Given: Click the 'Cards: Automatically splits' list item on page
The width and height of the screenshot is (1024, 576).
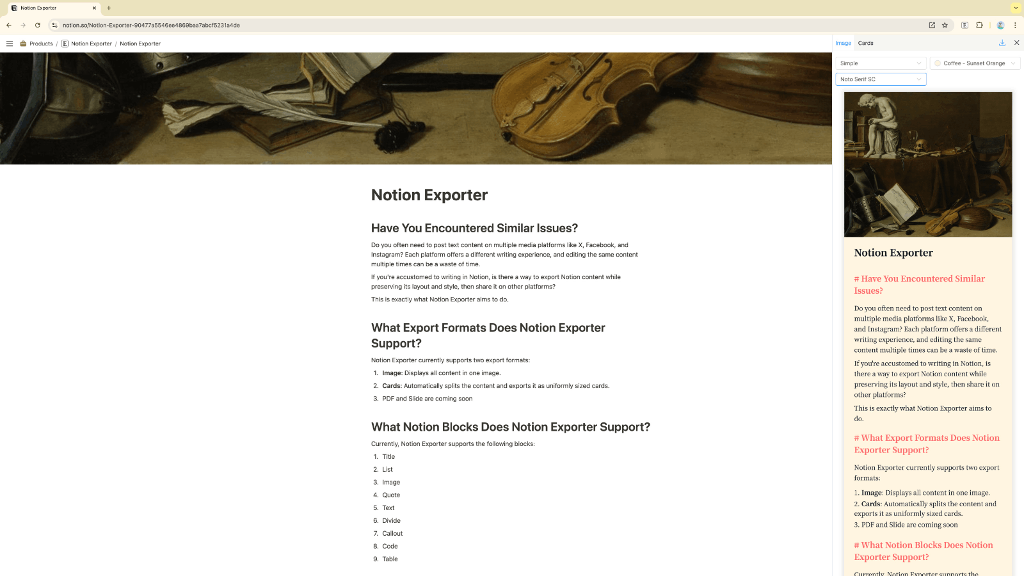Looking at the screenshot, I should click(496, 386).
